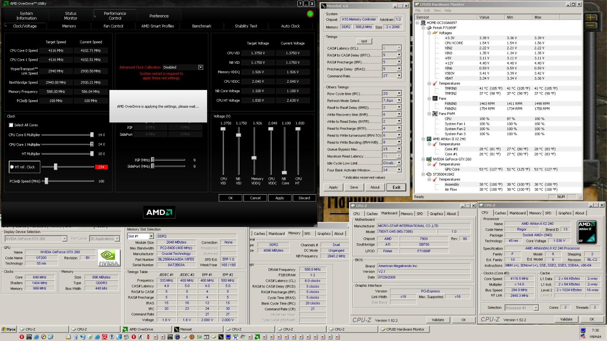Screen dimensions: 607x341
Task: Open the Refresh Mode Select dropdown
Action: [x=399, y=101]
